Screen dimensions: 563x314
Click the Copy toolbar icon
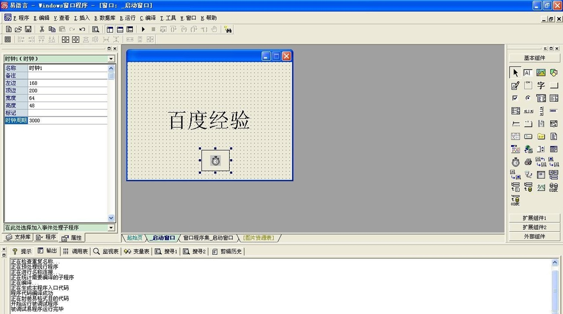[x=52, y=29]
